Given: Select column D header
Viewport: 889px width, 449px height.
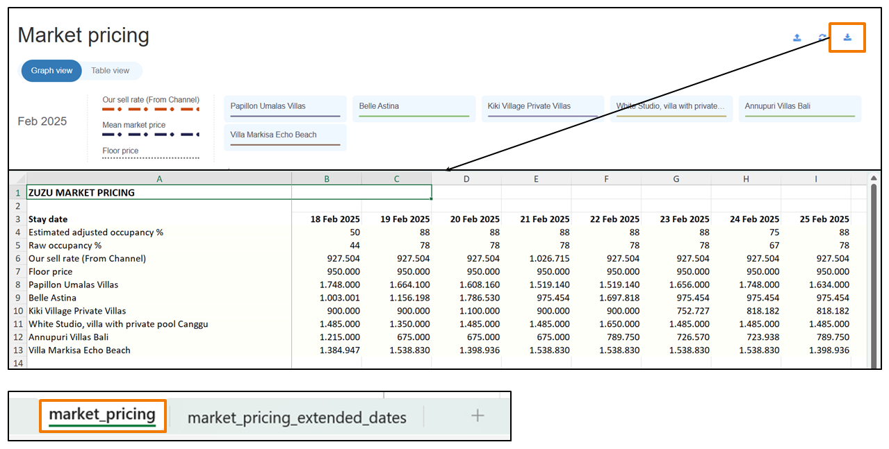Looking at the screenshot, I should (x=466, y=178).
